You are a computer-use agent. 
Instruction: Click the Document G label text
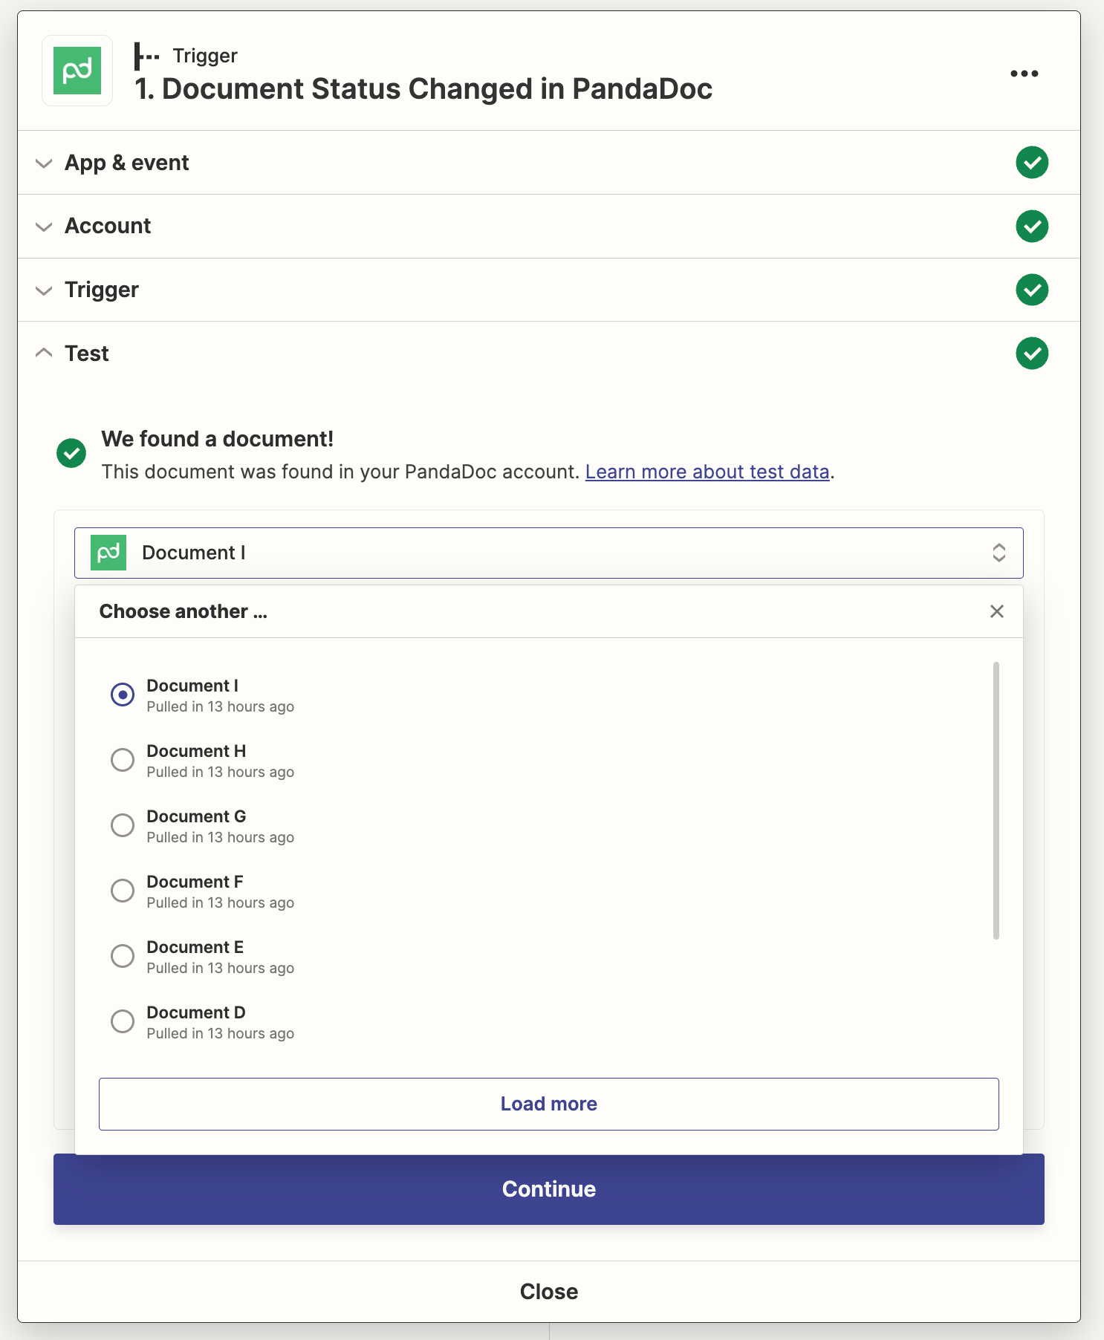pos(196,816)
